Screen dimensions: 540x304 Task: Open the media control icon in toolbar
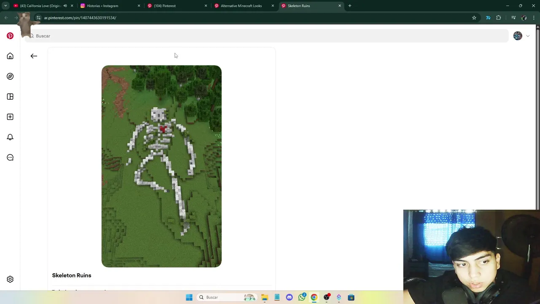coord(513,18)
